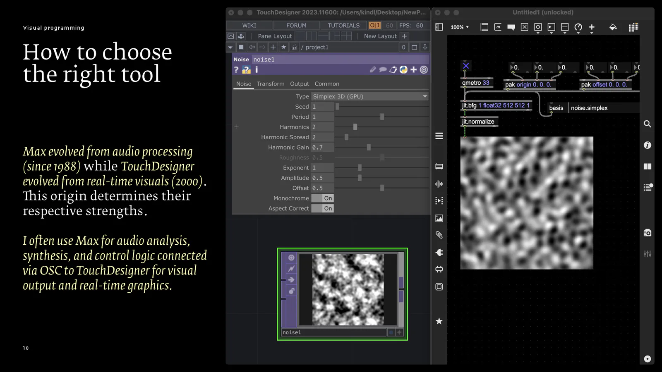Open the Python help icon in noise1 parameters
Screen dimensions: 662x372
coord(246,70)
